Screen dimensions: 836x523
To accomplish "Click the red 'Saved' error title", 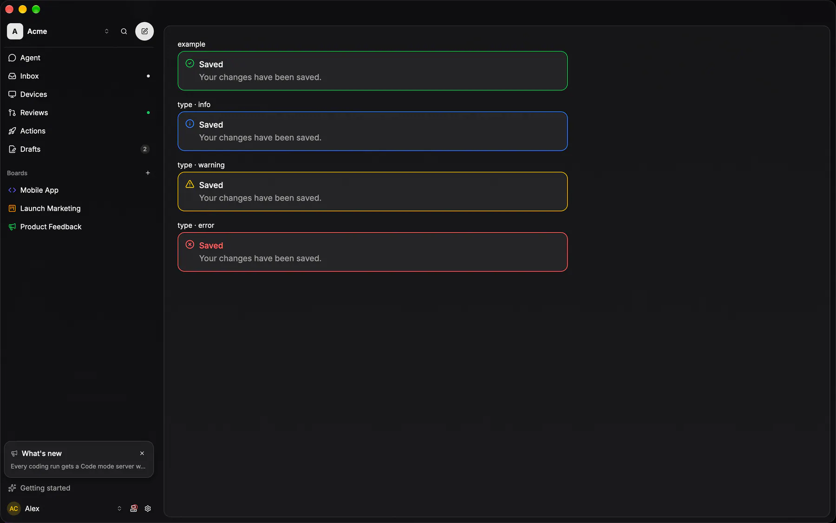I will 211,246.
